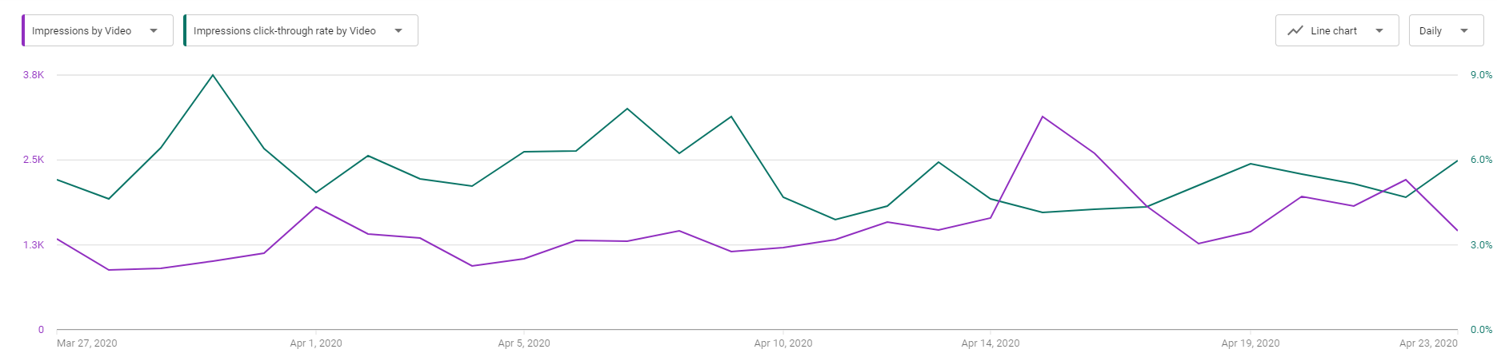The width and height of the screenshot is (1497, 357).
Task: Click the arrow next to Line chart
Action: click(x=1379, y=31)
